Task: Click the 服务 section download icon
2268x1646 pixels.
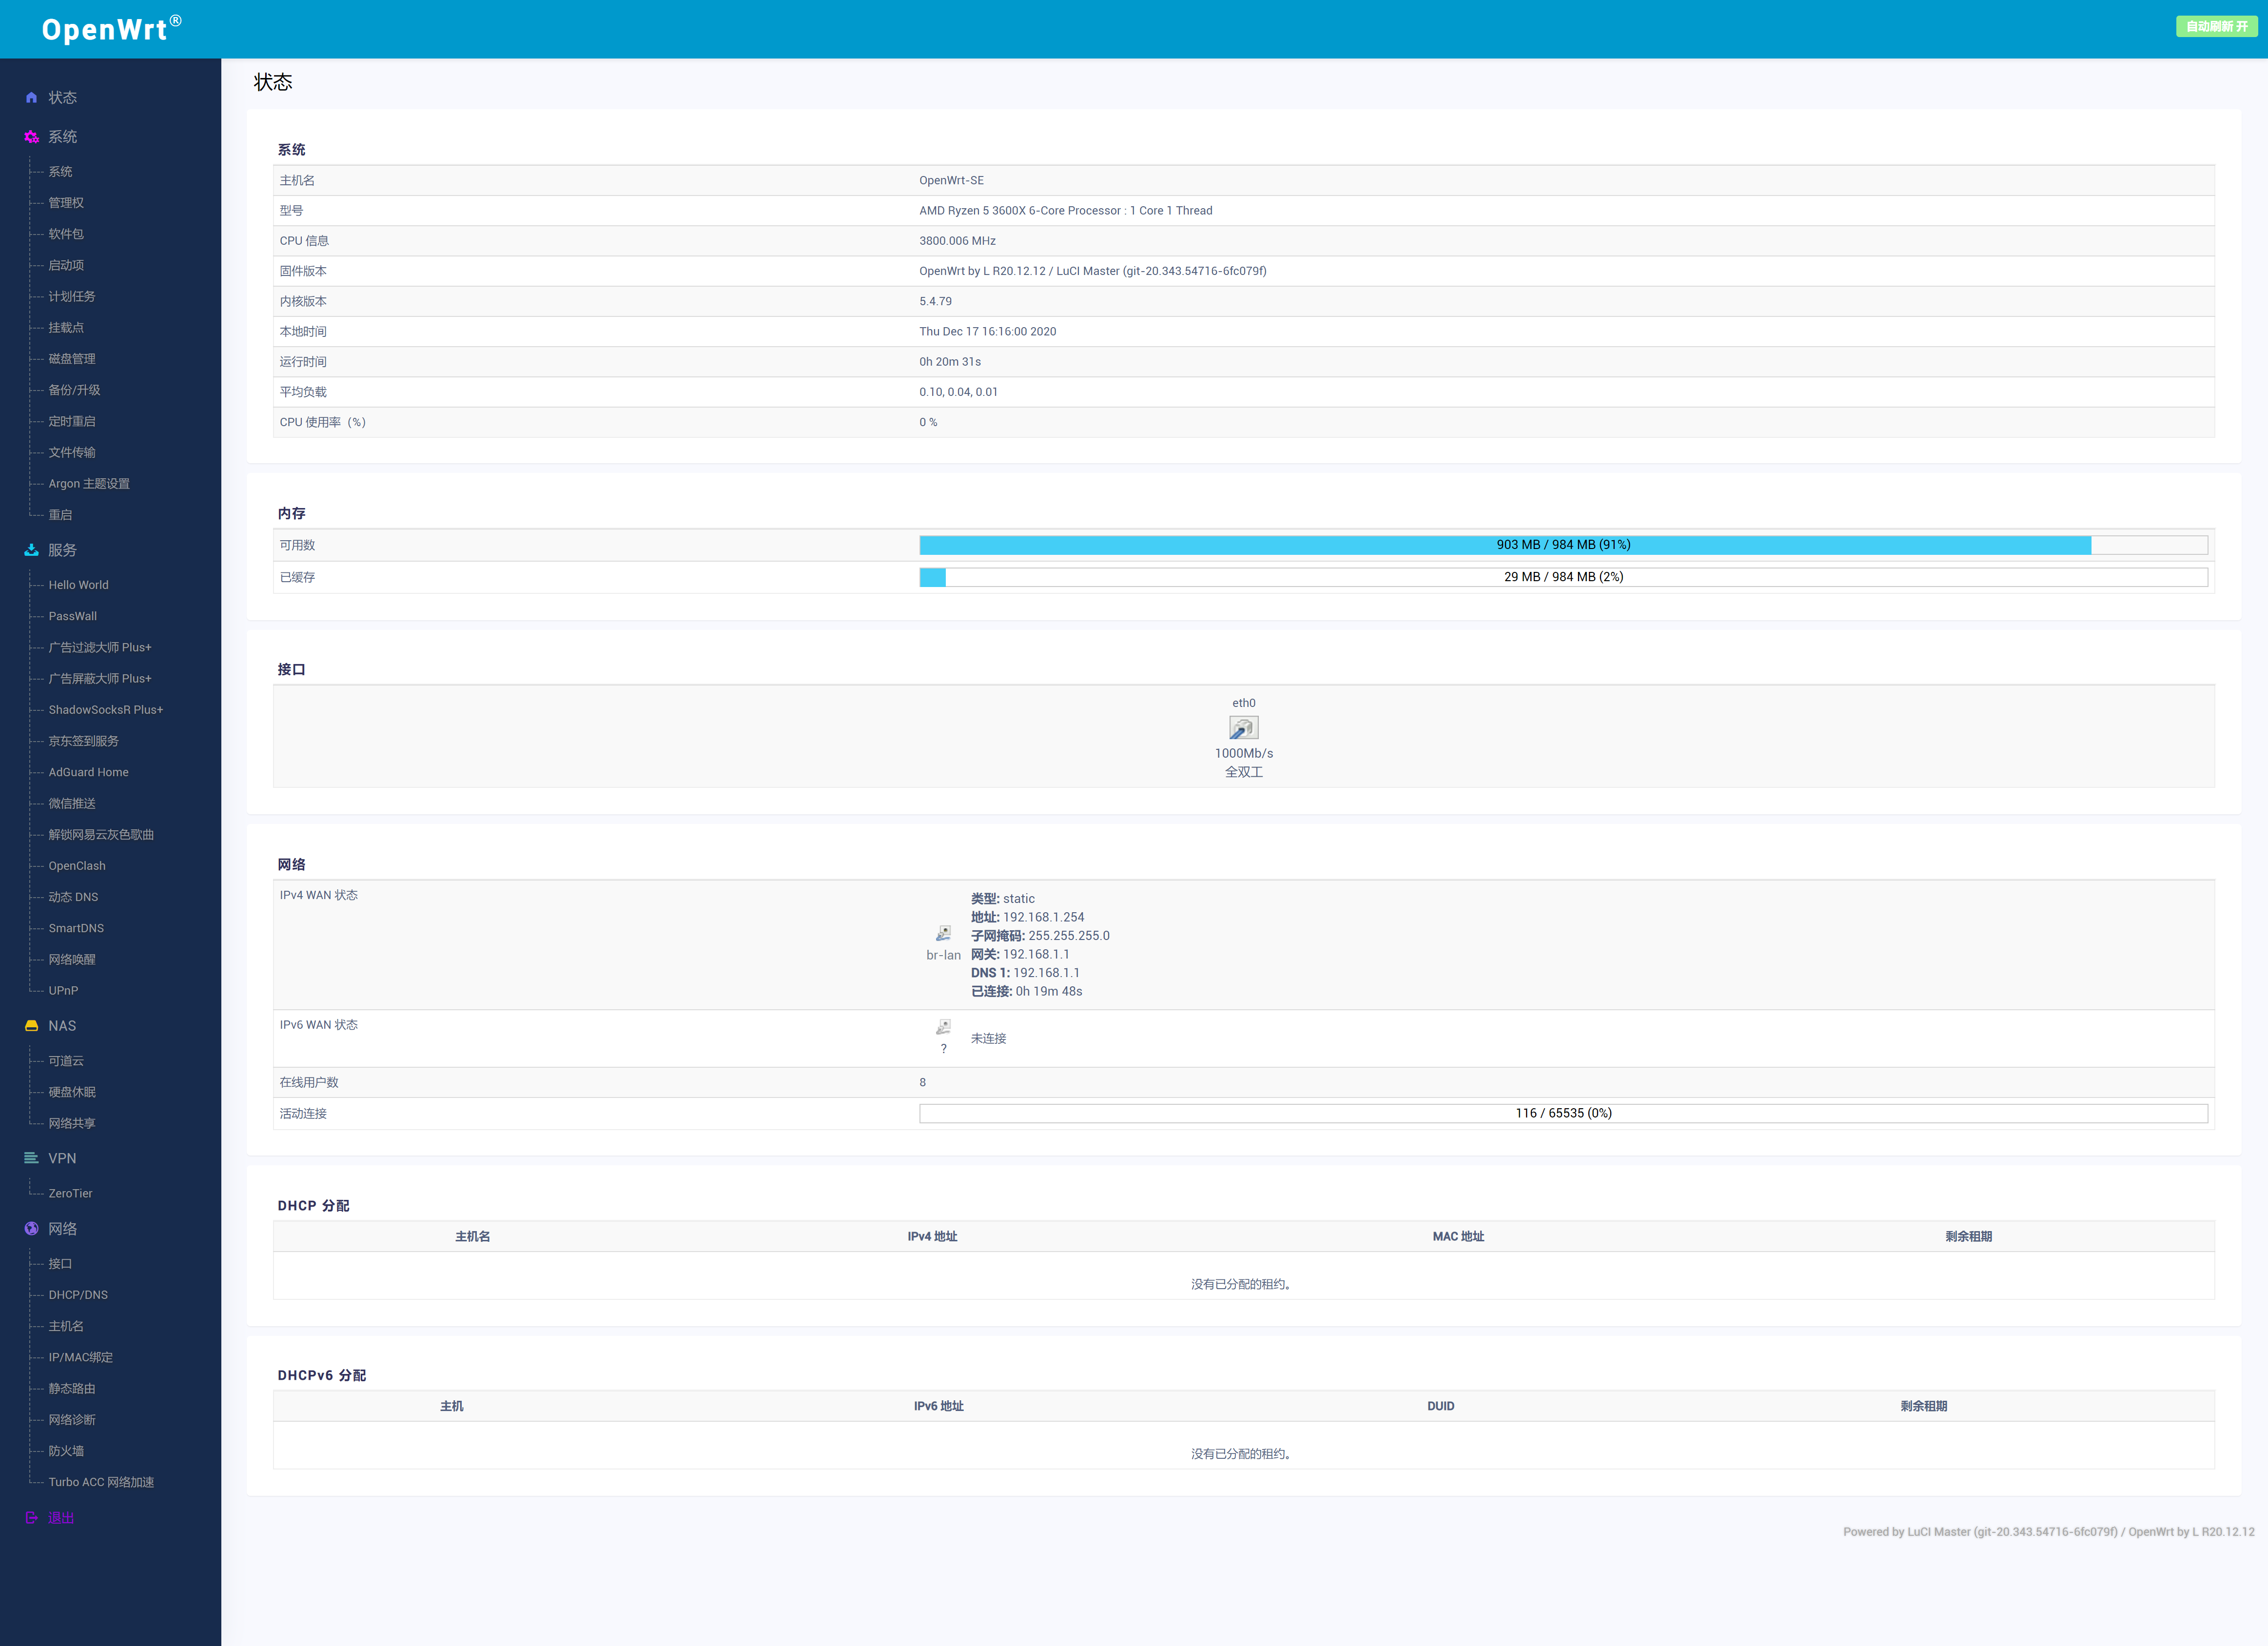Action: [31, 550]
